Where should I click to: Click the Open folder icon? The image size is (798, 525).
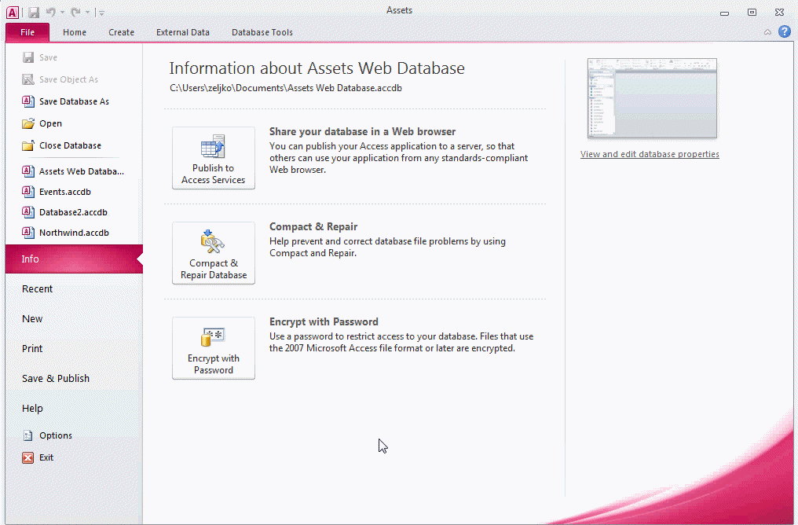click(28, 123)
